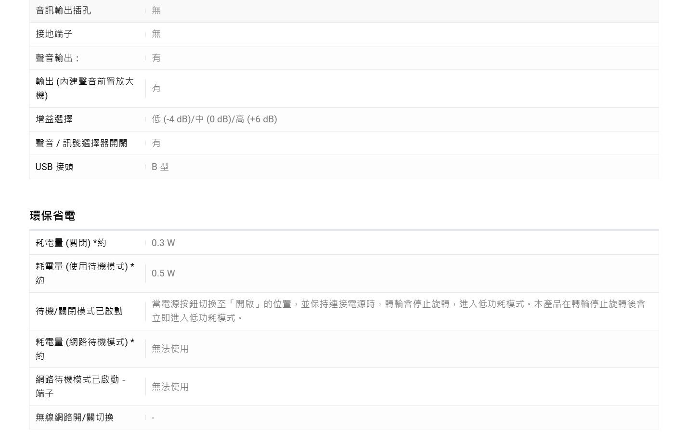Select the 音訊輸出插孔 label

coord(63,10)
